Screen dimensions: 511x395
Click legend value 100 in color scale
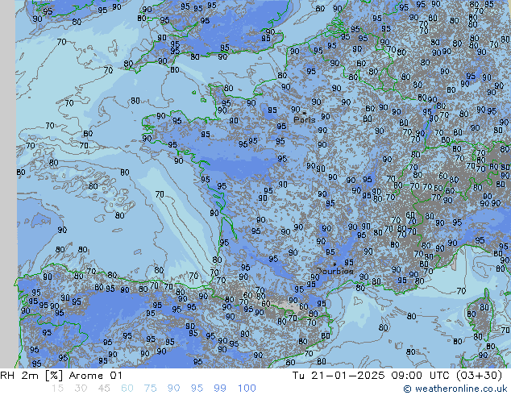tap(247, 389)
